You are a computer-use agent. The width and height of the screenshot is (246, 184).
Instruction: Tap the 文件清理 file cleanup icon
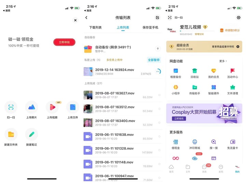[x=233, y=87]
